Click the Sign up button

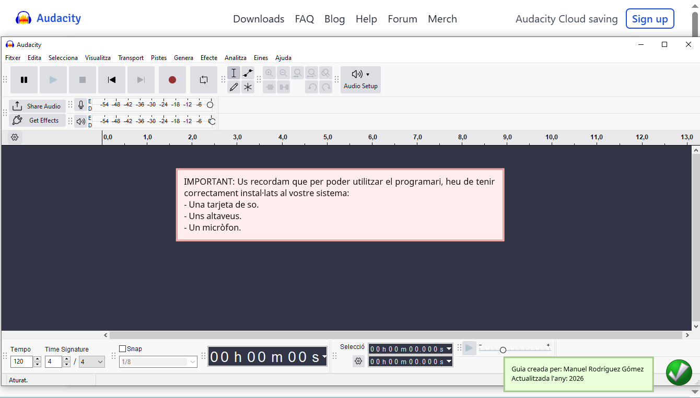(650, 19)
